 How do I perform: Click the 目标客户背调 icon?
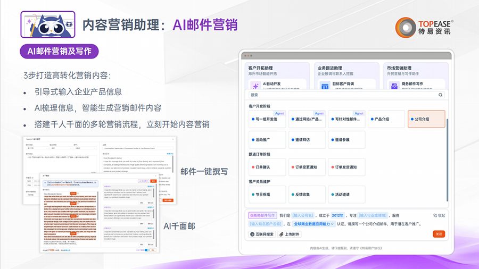coord(324,86)
